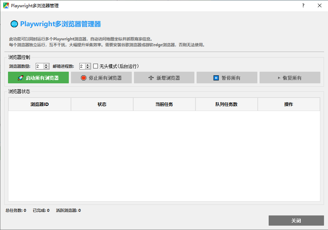Click the blue pause icon on 暂停所有

216,78
